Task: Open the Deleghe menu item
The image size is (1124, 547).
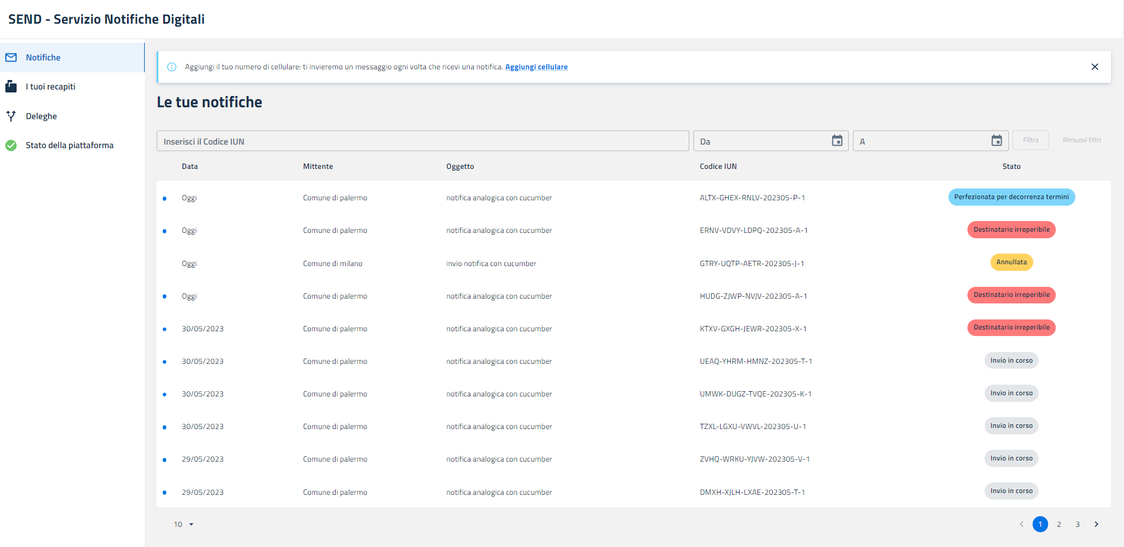Action: pyautogui.click(x=42, y=116)
